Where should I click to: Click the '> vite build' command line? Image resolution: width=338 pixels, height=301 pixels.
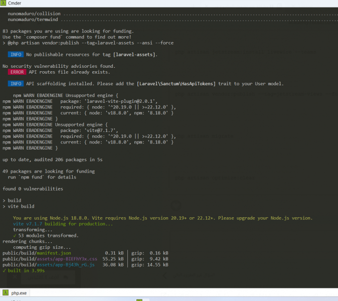[x=18, y=207]
